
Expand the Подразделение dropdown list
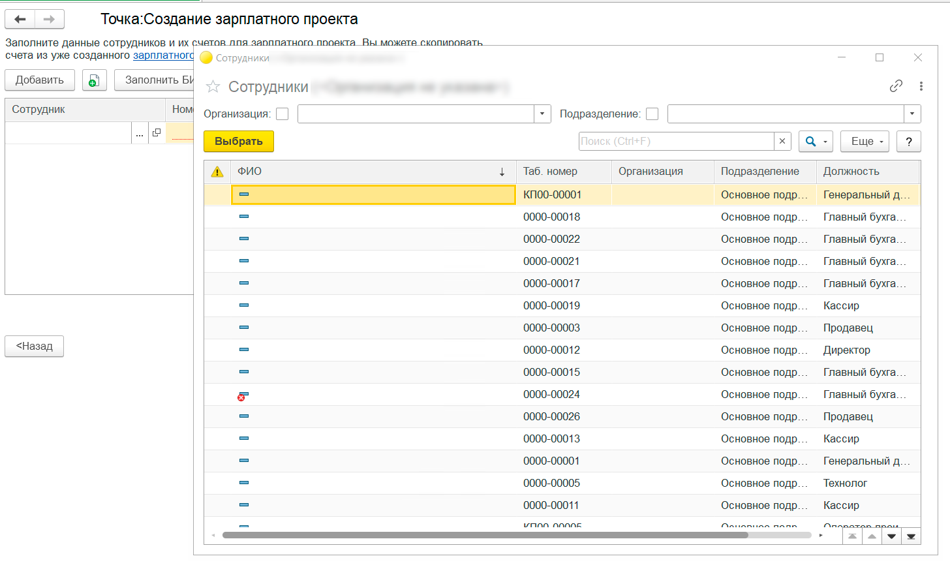tap(912, 114)
